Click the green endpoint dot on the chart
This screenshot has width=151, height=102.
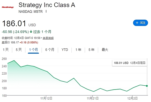(x=147, y=86)
